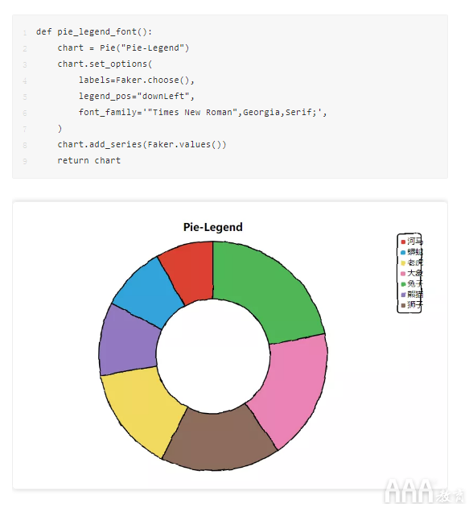
Task: Click the 狮子 legend text label
Action: pyautogui.click(x=415, y=304)
